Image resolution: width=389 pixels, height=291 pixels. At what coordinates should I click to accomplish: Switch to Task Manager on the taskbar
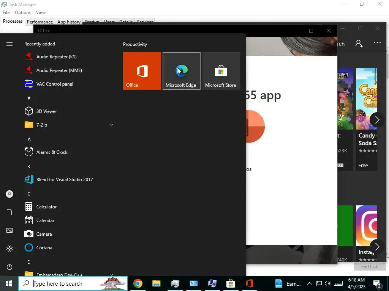pos(175,283)
